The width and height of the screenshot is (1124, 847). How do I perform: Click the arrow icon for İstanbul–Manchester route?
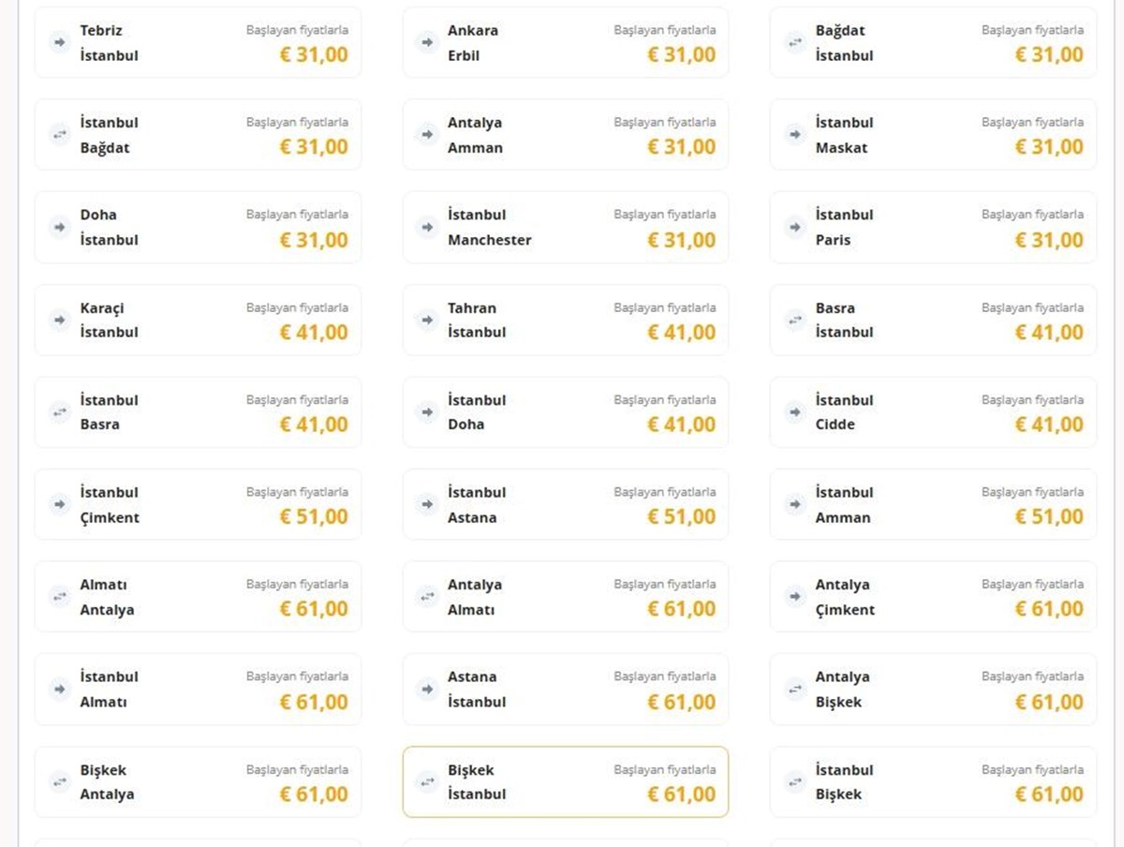tap(427, 227)
